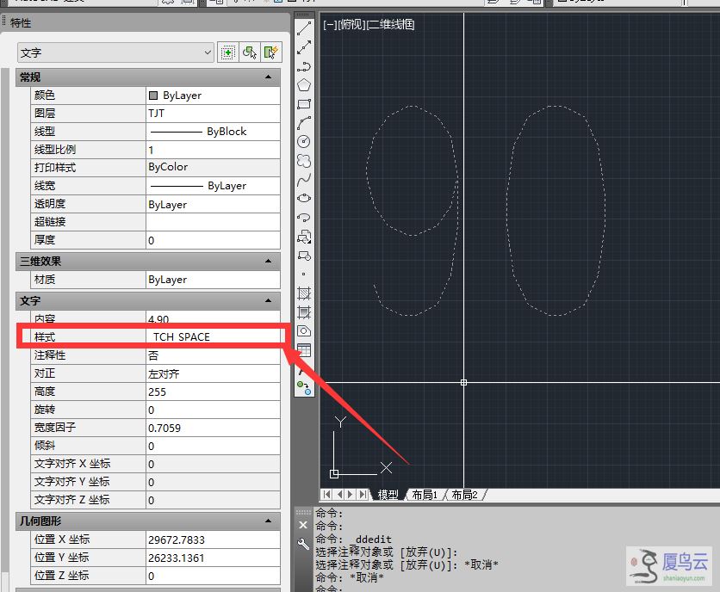Switch to the 布局2 tab
Screen dimensions: 720x592
(x=465, y=495)
